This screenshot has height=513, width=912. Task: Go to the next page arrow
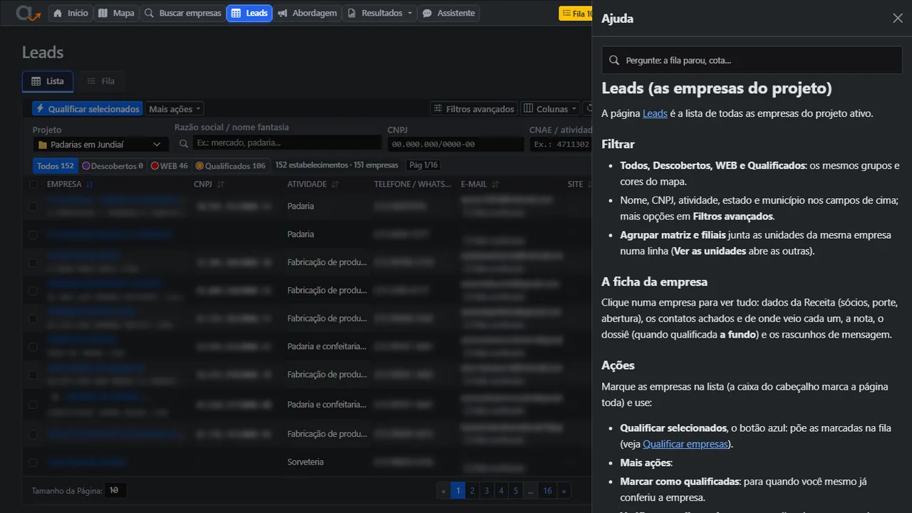564,491
